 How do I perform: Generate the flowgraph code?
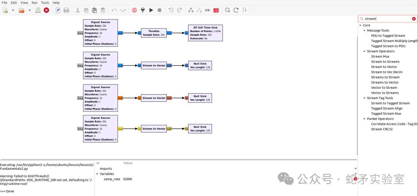tap(142, 10)
